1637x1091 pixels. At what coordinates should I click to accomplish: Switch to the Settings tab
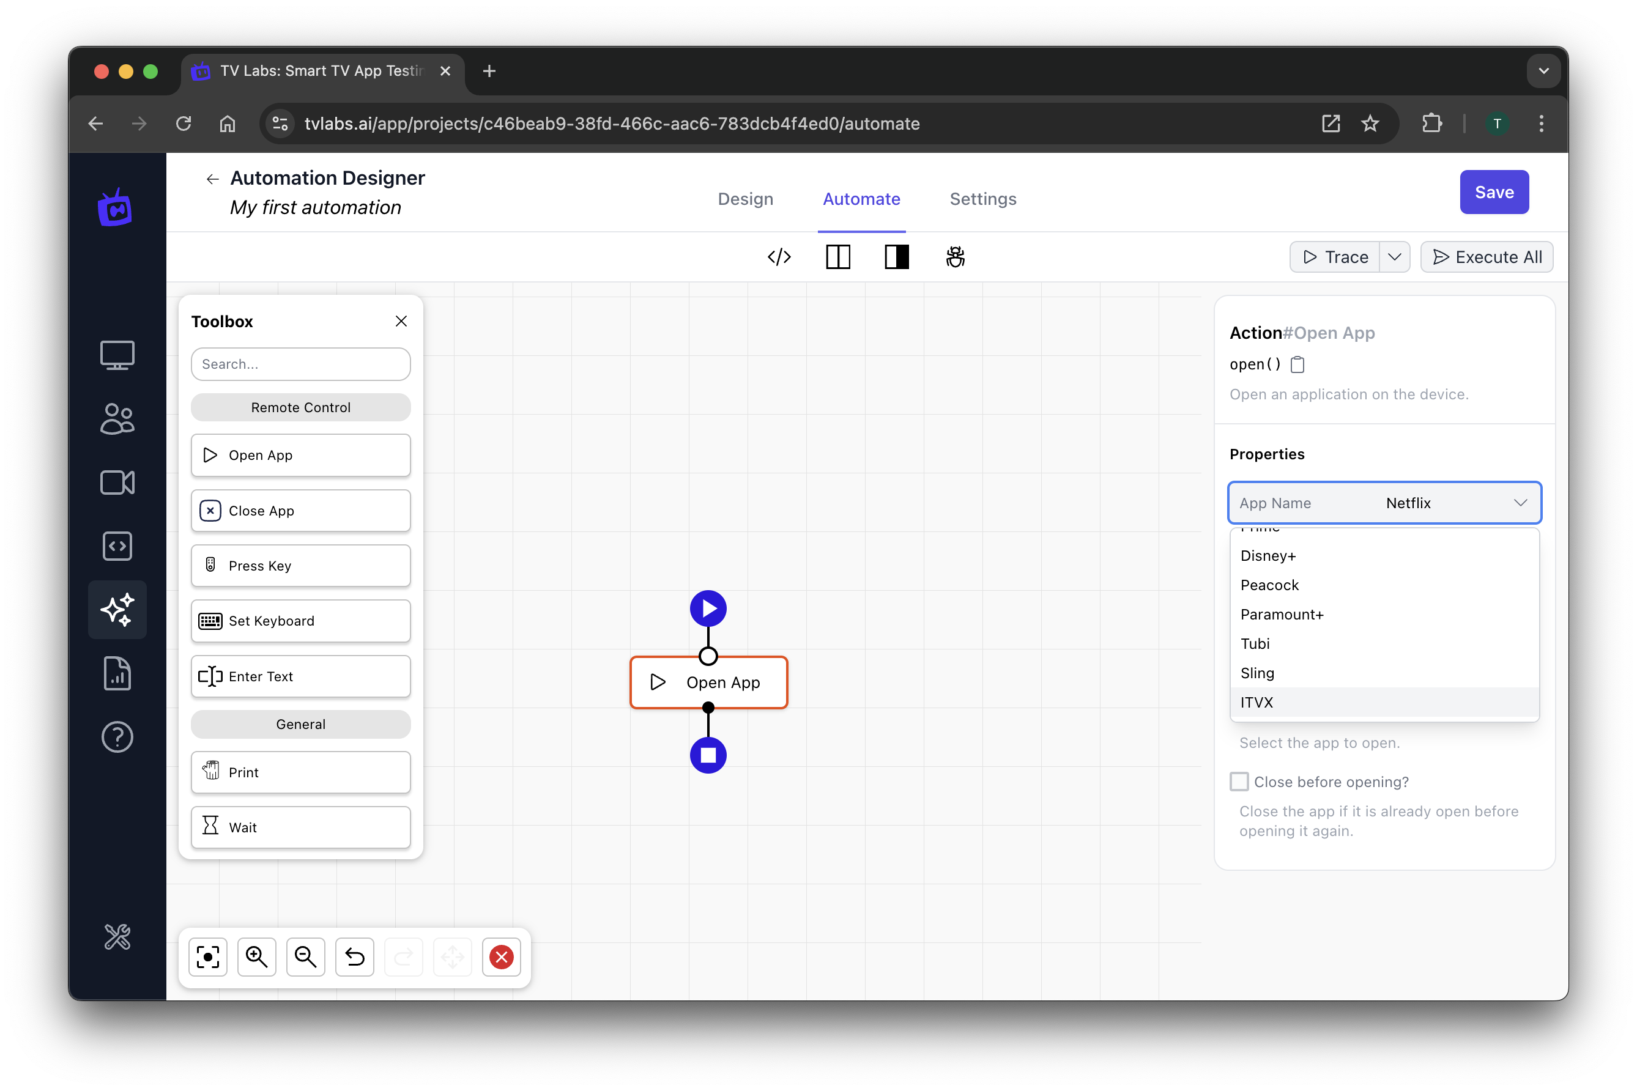983,199
